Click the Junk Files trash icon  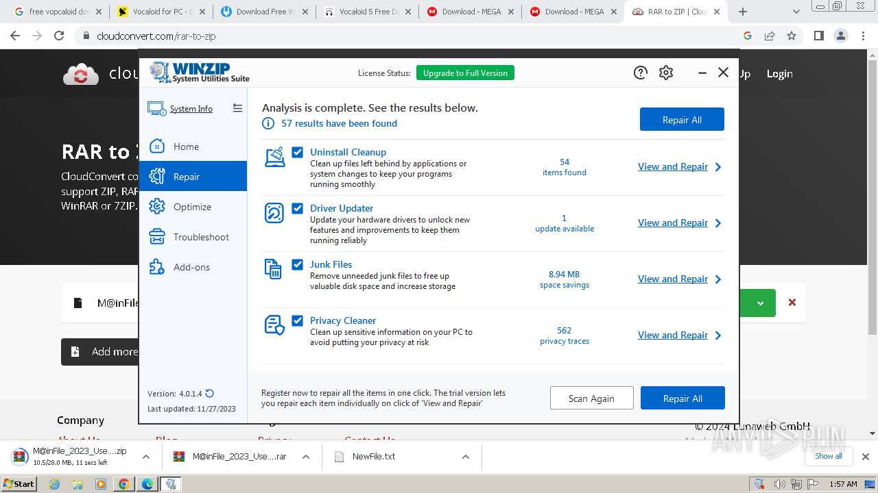(x=273, y=269)
